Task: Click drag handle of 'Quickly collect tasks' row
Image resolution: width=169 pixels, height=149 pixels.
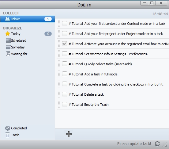Action: click(x=59, y=64)
